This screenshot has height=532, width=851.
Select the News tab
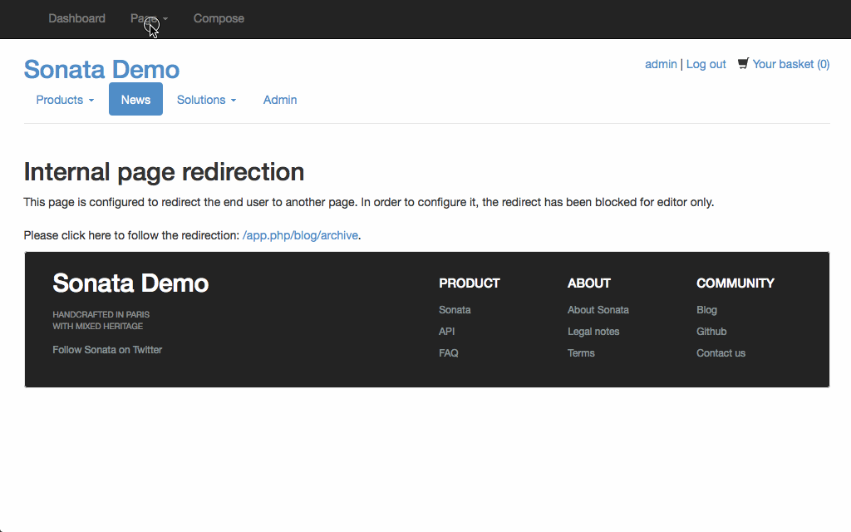coord(135,100)
